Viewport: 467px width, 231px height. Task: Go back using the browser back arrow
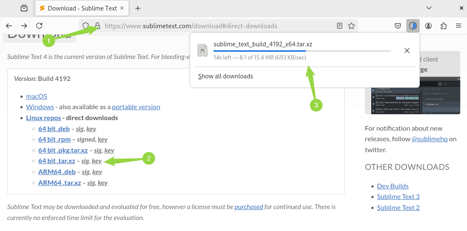9,26
